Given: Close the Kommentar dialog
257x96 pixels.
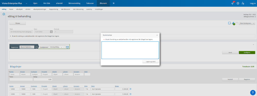Looking at the screenshot, I should pyautogui.click(x=157, y=35).
